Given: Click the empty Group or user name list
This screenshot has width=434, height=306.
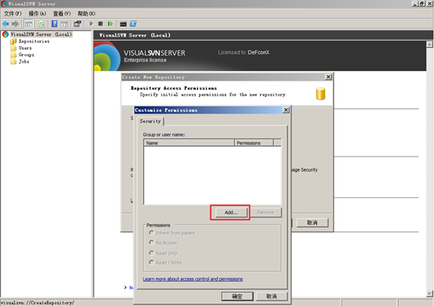Looking at the screenshot, I should [x=212, y=175].
